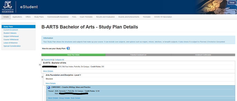Open Group Details for CWRI10001
Viewport: 237px width, 101px height.
64,98
